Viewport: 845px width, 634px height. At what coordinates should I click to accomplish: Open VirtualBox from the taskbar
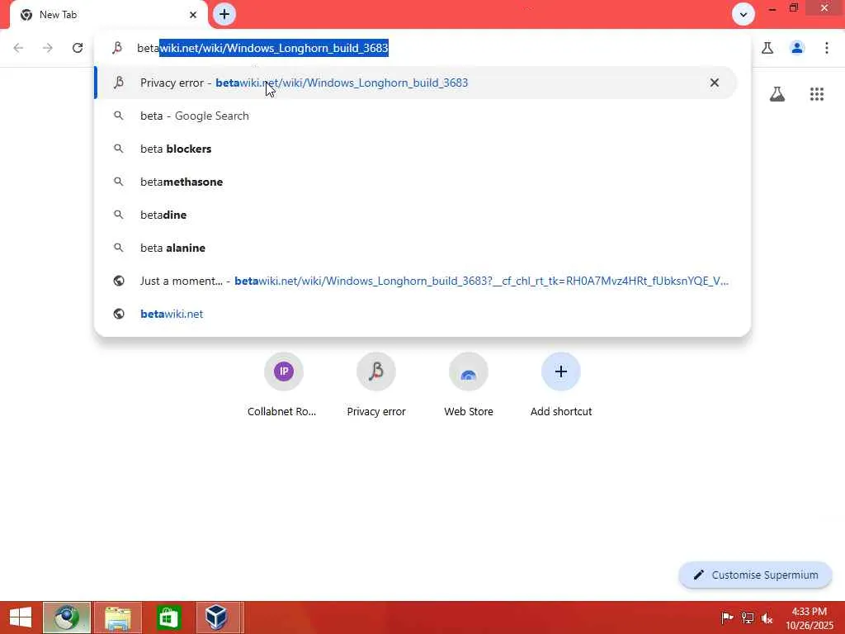pos(217,617)
